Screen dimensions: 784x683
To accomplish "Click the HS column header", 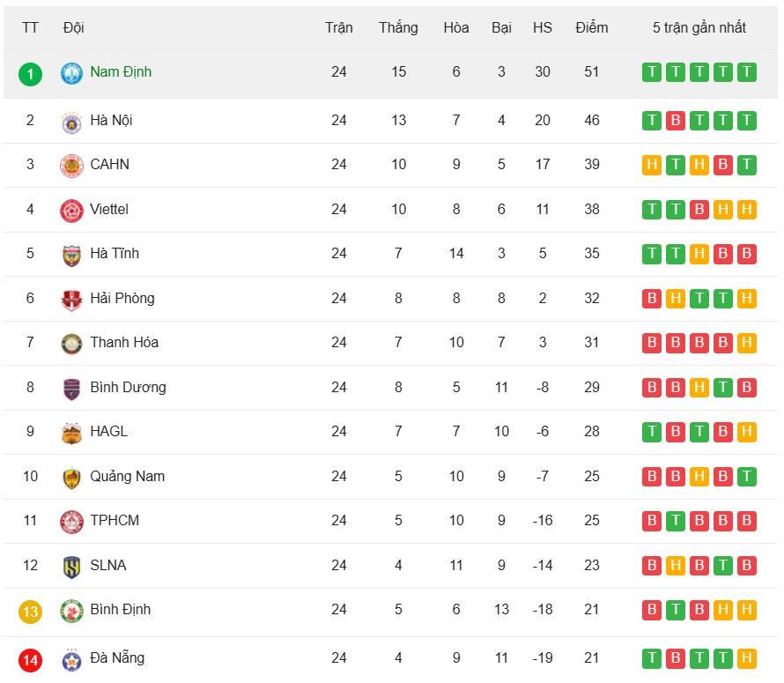I will (543, 27).
